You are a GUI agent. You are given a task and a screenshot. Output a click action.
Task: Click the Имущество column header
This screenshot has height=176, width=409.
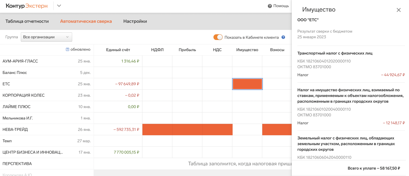pos(247,50)
